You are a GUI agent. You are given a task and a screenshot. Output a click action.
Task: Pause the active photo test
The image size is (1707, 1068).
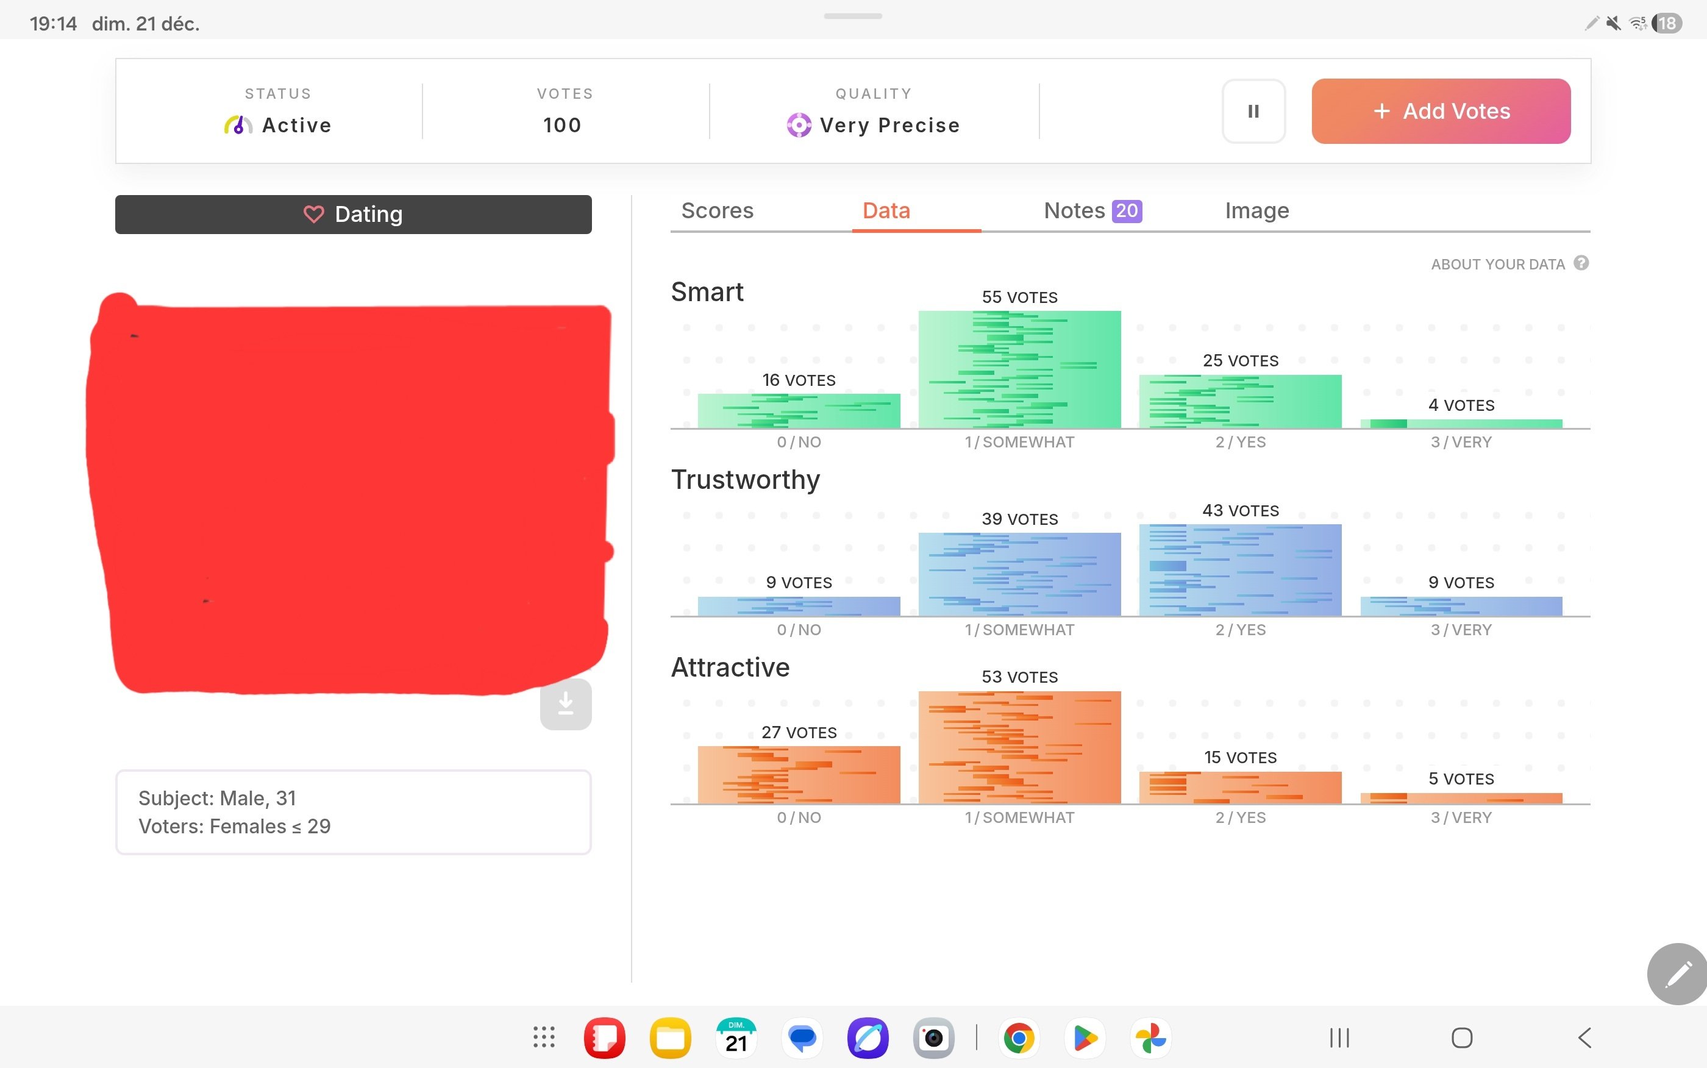[1253, 111]
